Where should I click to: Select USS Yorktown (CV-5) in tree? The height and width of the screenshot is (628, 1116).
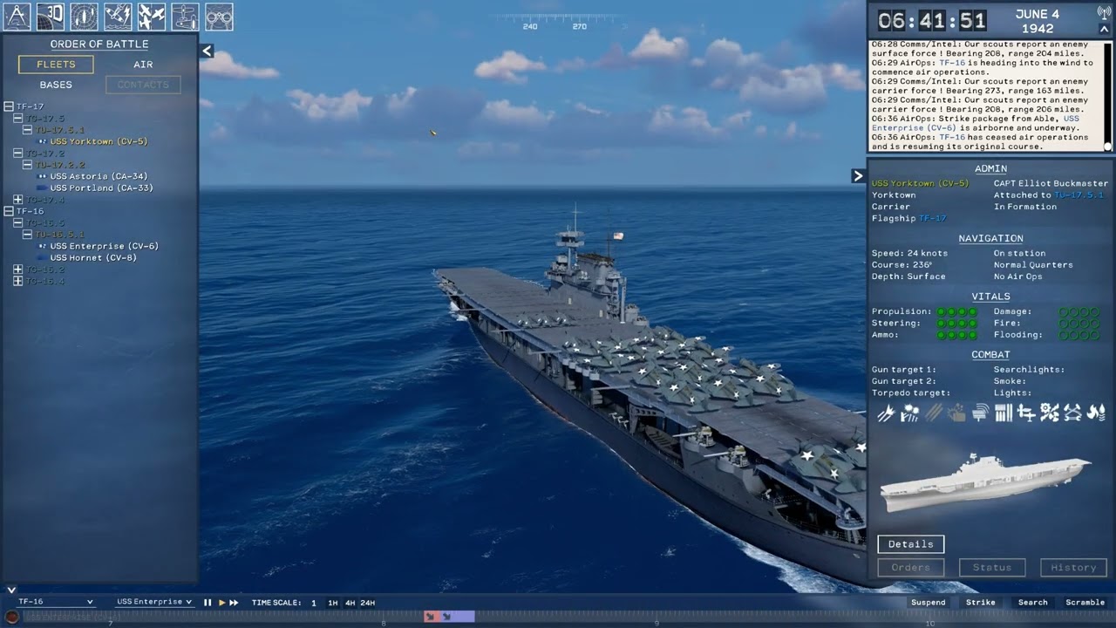(99, 141)
